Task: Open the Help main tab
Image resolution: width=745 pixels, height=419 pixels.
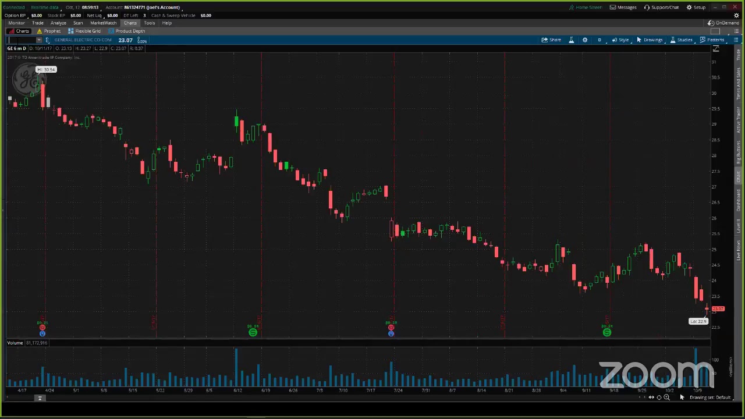Action: (167, 23)
